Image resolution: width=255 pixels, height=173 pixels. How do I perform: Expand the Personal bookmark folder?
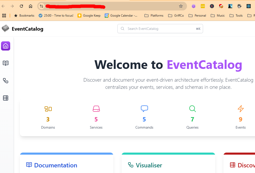(x=197, y=16)
